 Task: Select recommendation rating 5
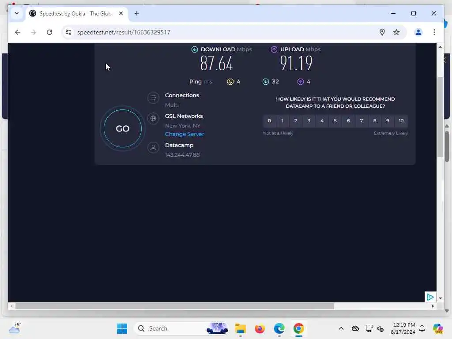[335, 121]
